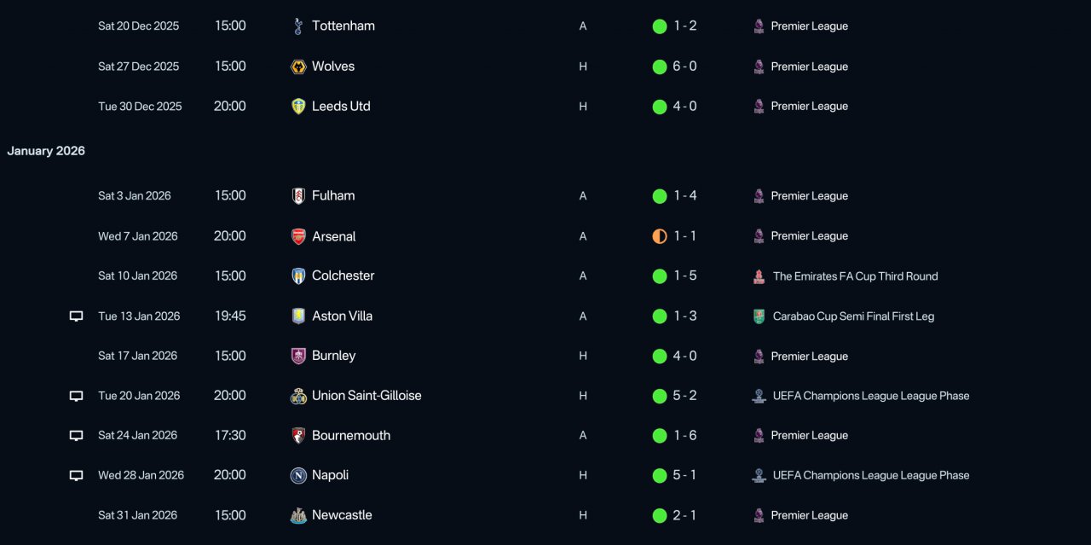
Task: Click the Aston Villa club badge
Action: tap(297, 316)
